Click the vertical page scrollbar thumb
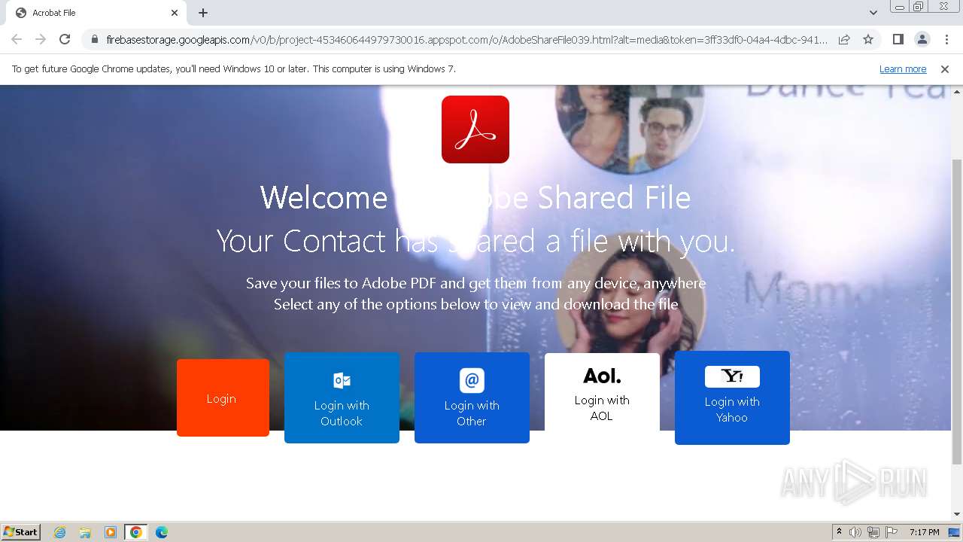Screen dimensions: 963x542 click(x=957, y=311)
